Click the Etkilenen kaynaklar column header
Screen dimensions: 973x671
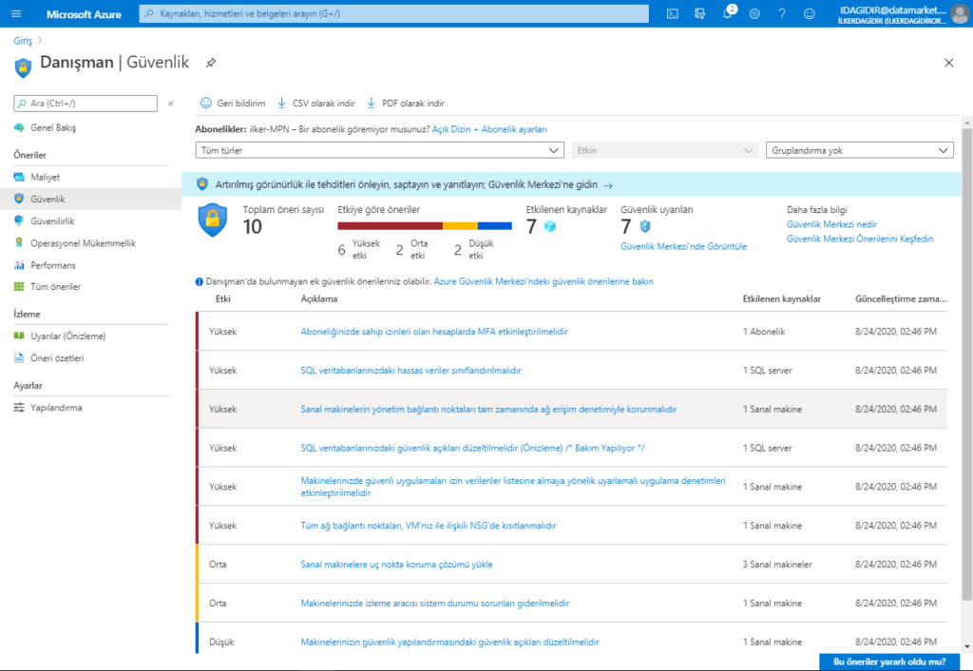click(x=782, y=299)
